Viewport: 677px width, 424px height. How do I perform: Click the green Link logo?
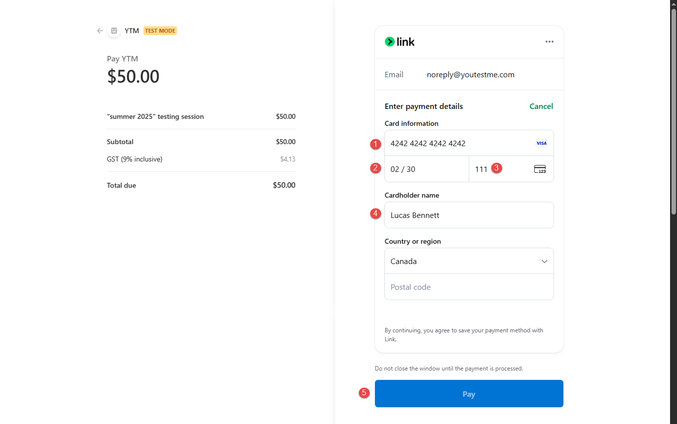coord(400,42)
